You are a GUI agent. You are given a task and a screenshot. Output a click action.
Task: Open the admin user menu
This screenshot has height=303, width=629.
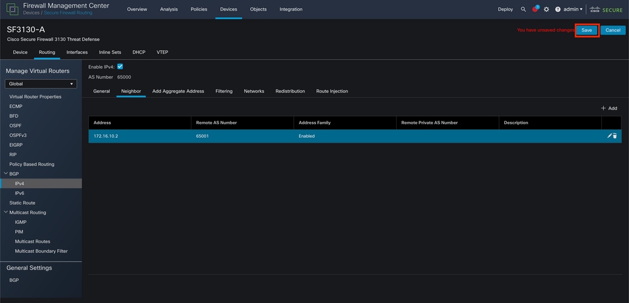click(x=573, y=9)
